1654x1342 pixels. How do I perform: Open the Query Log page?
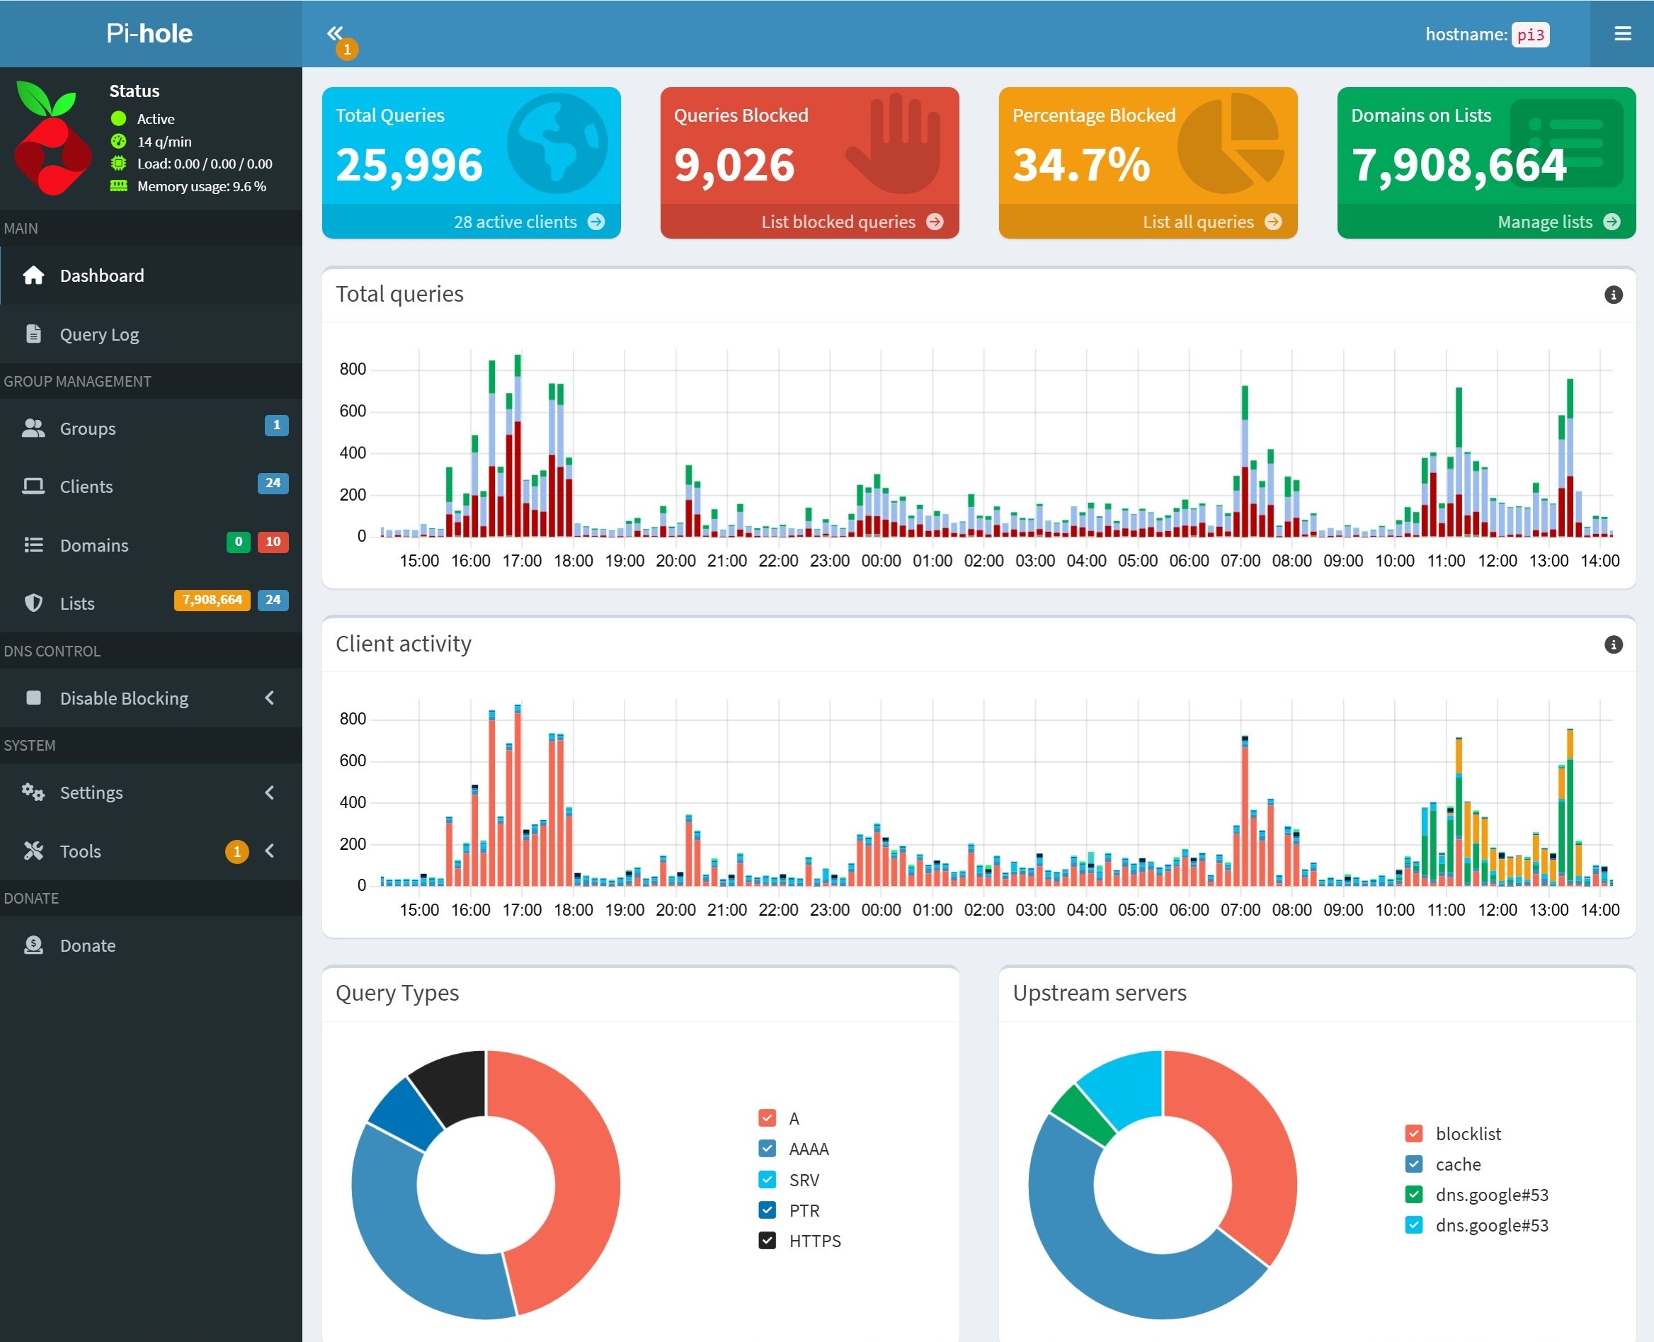click(x=99, y=335)
